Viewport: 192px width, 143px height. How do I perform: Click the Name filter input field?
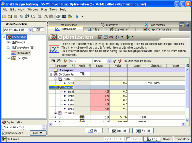pyautogui.click(x=81, y=61)
